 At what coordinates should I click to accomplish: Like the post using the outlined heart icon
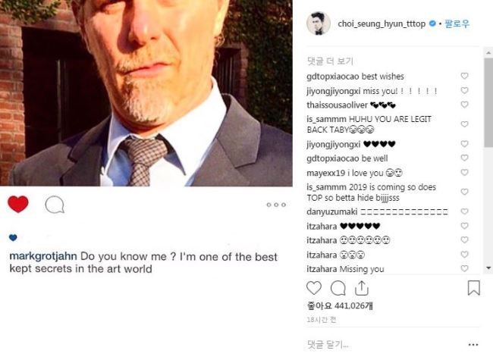point(314,288)
